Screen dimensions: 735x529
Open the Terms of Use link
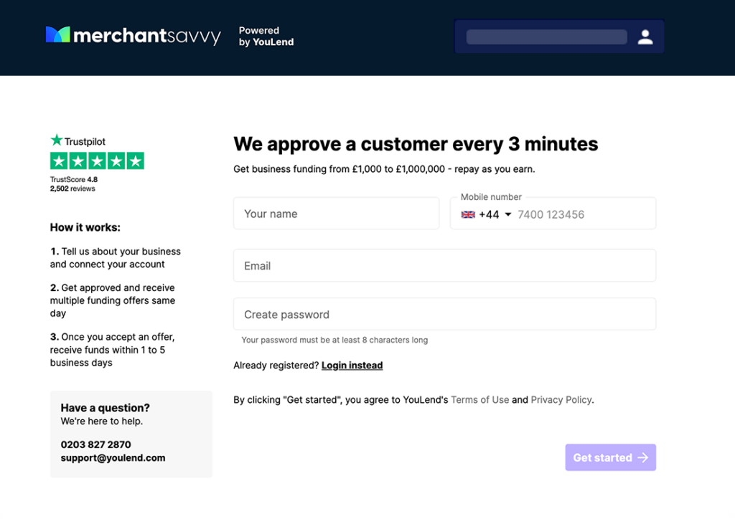(x=479, y=400)
